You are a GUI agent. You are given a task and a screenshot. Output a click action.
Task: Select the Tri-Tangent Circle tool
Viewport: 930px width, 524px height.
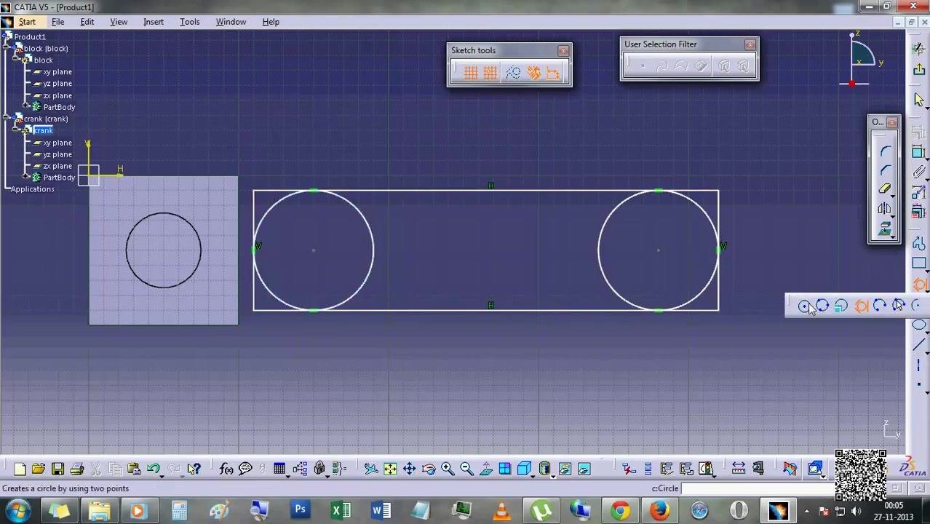click(861, 306)
